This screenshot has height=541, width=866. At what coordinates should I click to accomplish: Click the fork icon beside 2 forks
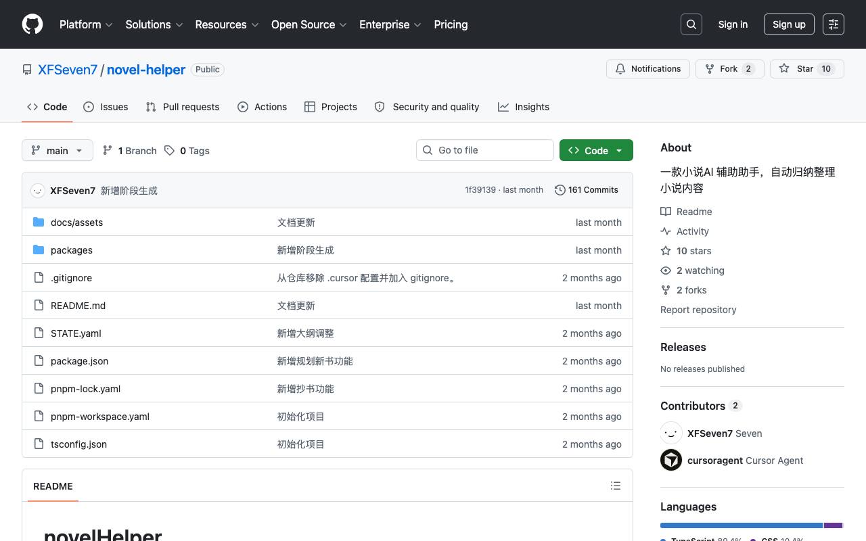click(666, 290)
